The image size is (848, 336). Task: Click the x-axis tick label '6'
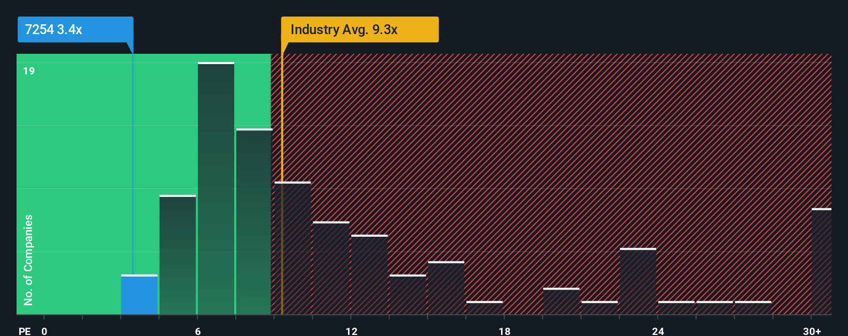198,331
